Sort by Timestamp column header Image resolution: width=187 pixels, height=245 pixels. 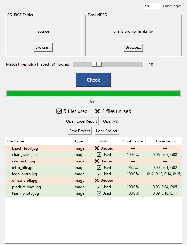click(x=163, y=141)
